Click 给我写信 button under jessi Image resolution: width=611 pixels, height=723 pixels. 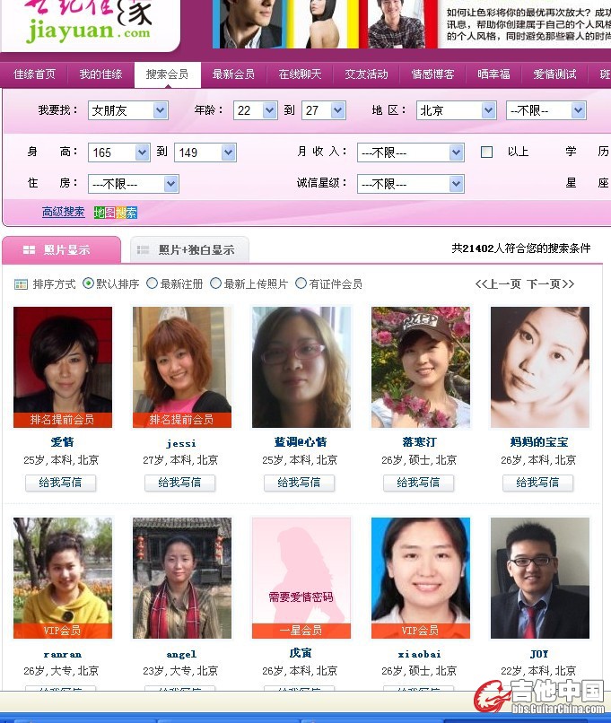pyautogui.click(x=180, y=483)
